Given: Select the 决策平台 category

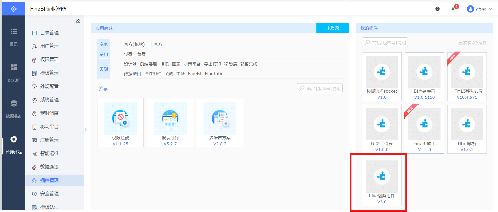Looking at the screenshot, I should pos(192,64).
